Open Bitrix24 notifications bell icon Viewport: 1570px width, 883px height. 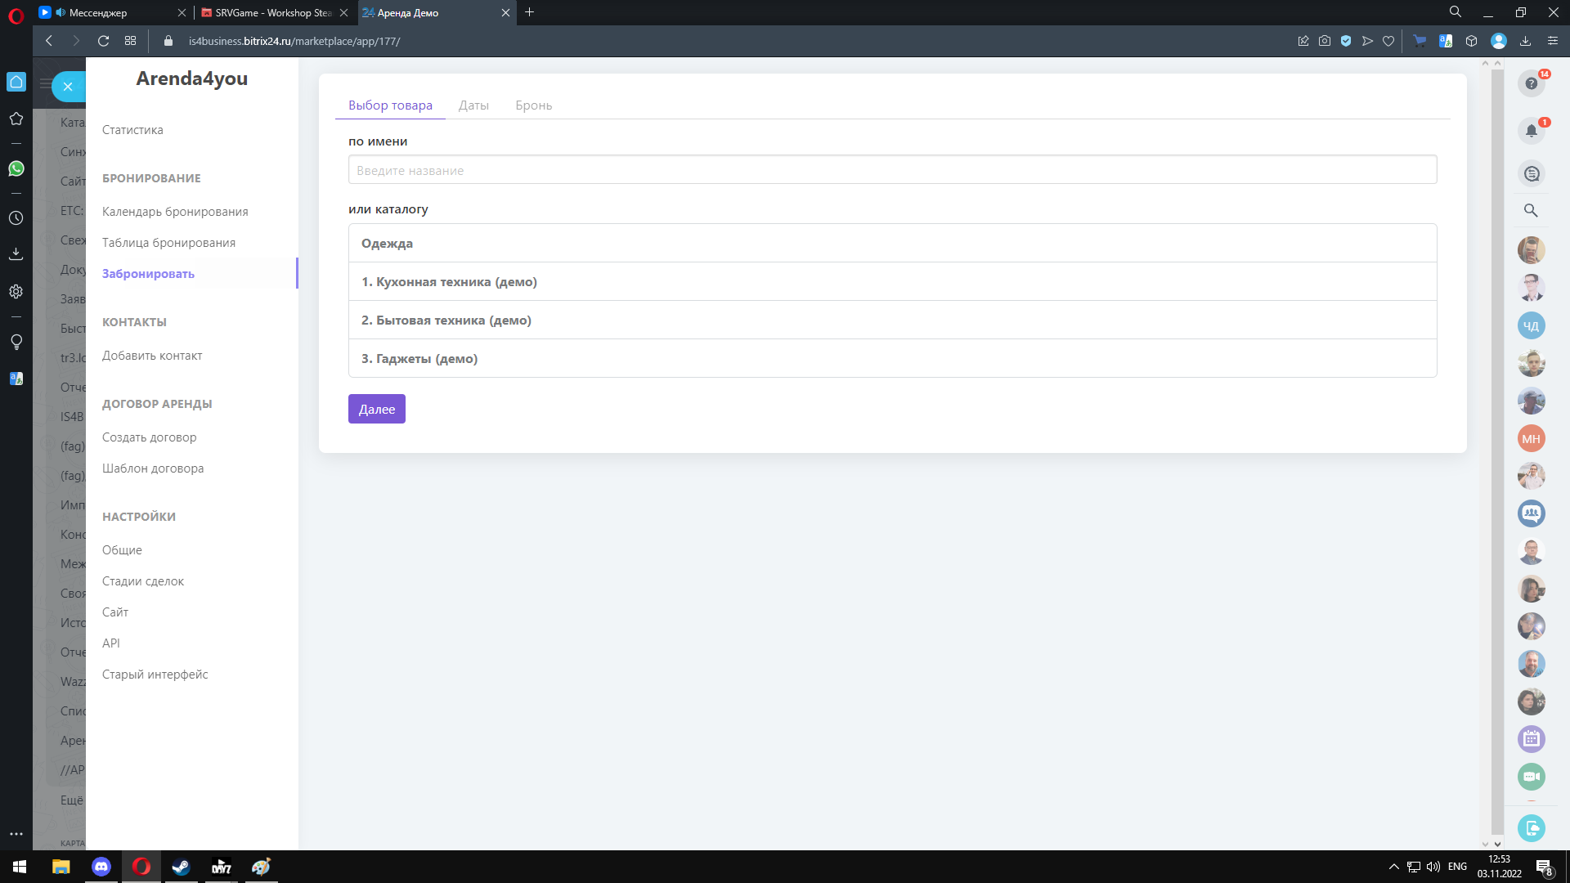point(1531,131)
